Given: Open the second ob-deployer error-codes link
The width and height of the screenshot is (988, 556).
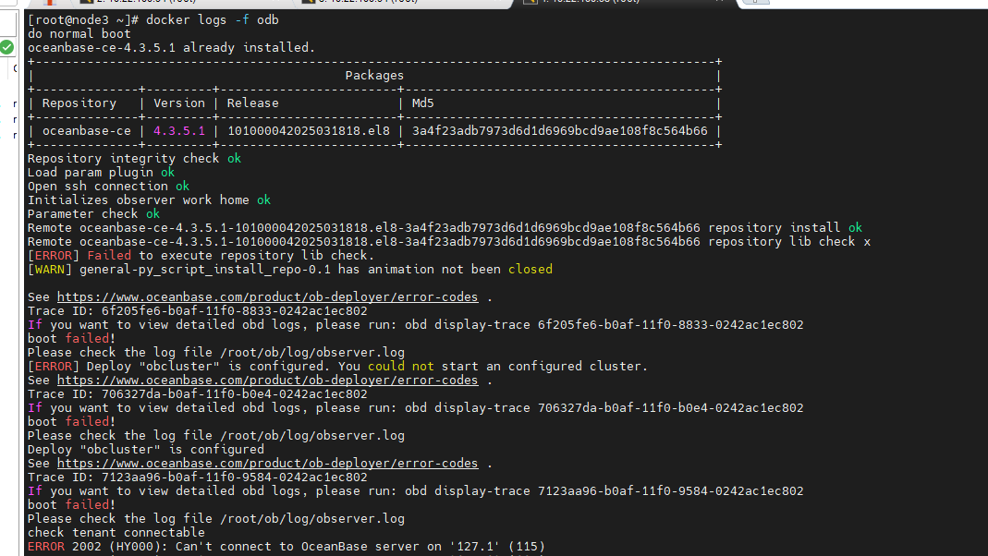Looking at the screenshot, I should [x=267, y=381].
